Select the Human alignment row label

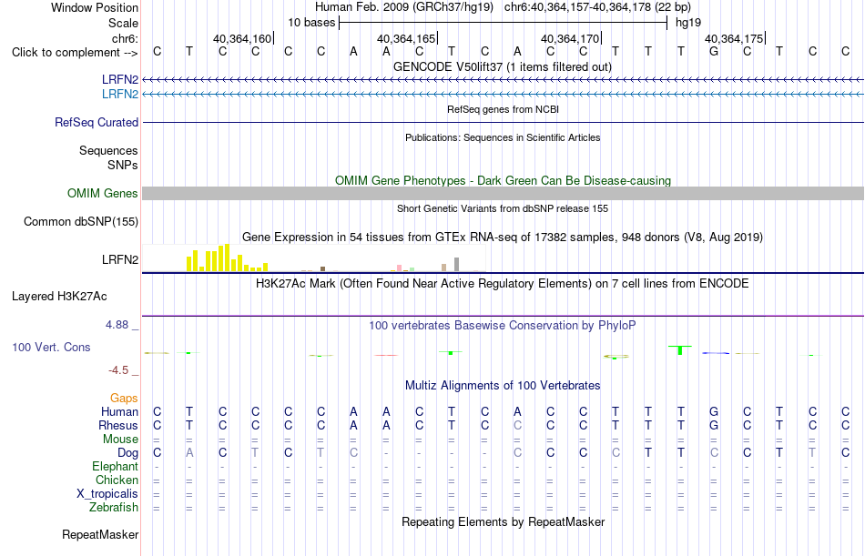119,412
